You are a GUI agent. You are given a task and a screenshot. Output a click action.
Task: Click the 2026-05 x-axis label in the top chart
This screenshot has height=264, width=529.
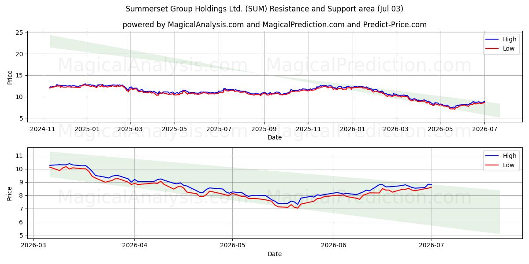(x=440, y=129)
